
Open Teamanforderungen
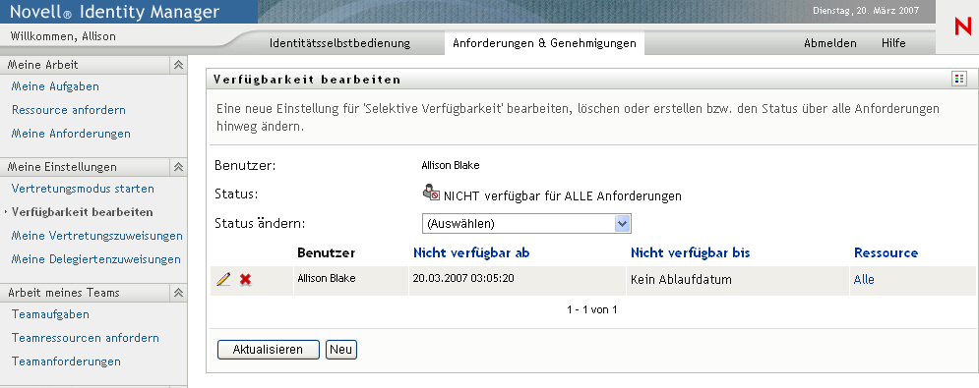click(66, 361)
